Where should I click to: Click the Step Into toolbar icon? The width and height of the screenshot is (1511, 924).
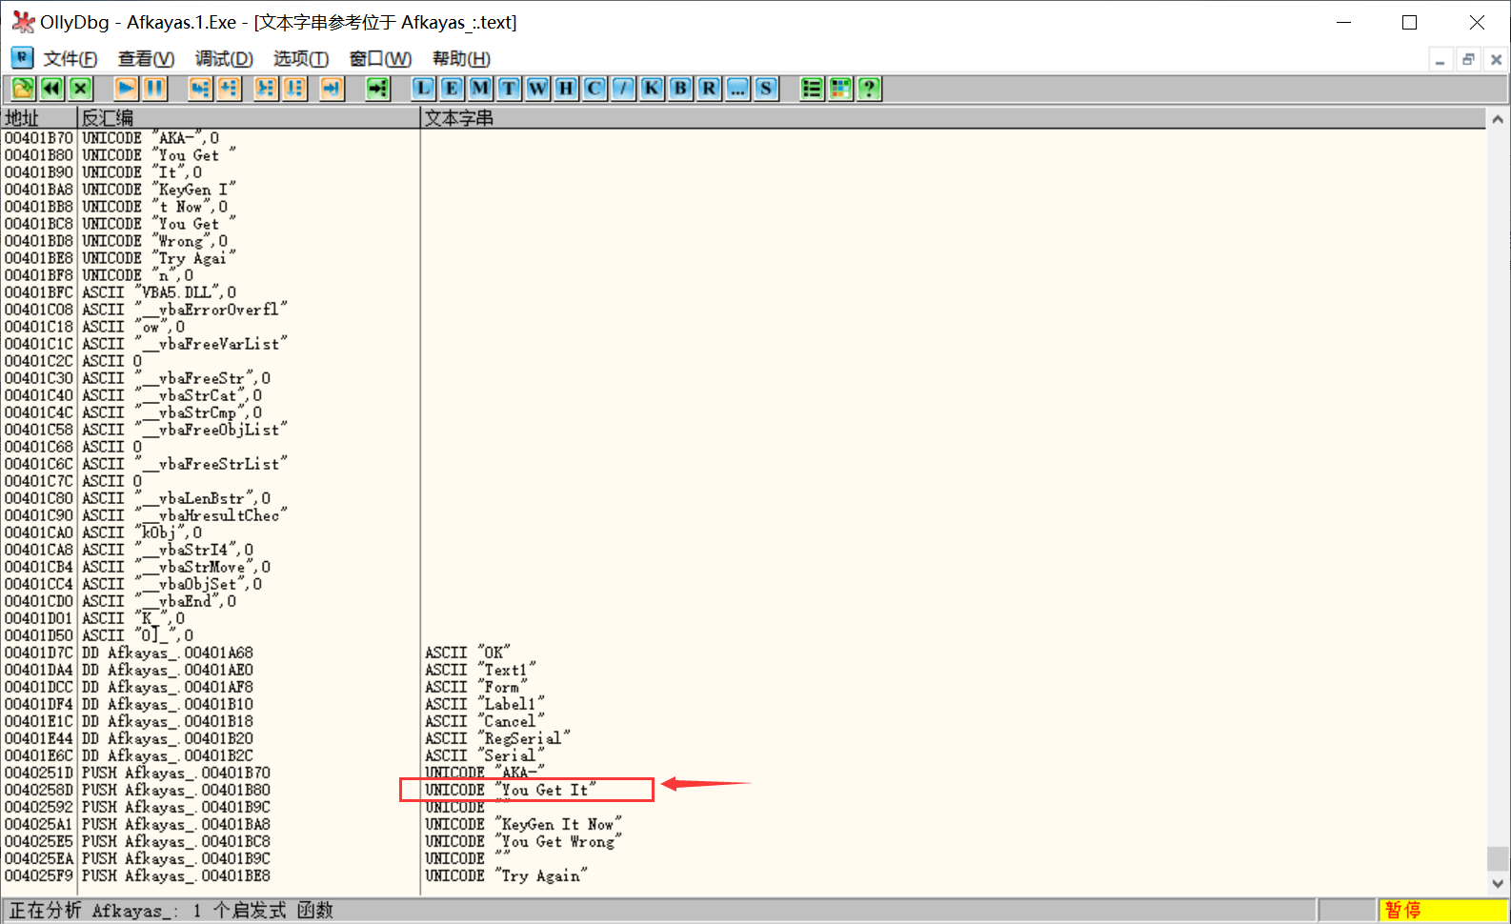(x=200, y=89)
